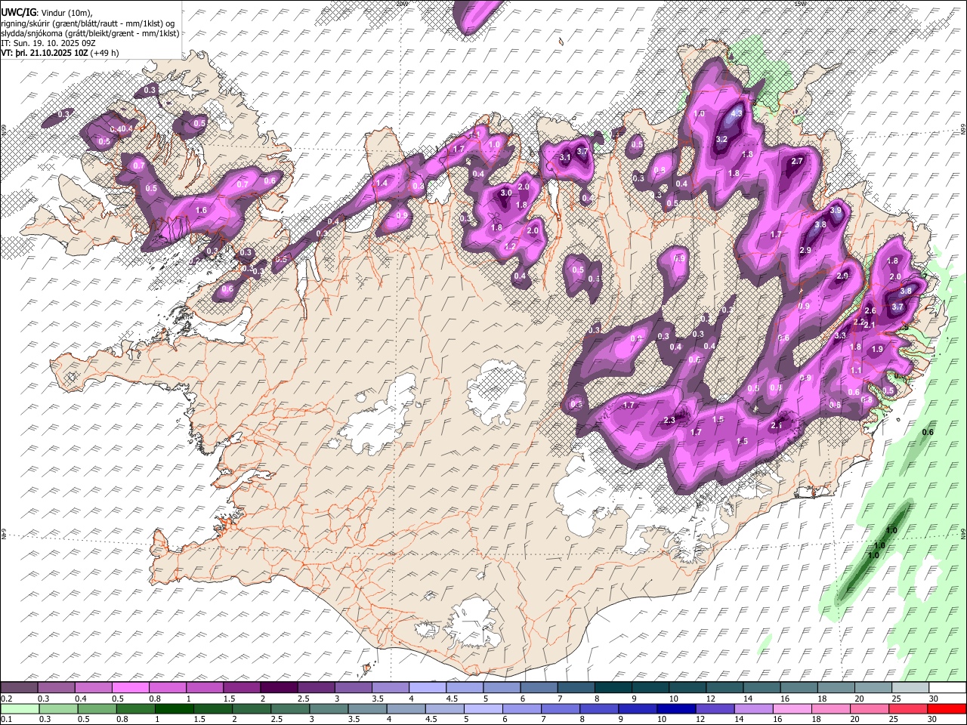
Task: Click the 3.0 precipitation value on the map
Action: (506, 193)
